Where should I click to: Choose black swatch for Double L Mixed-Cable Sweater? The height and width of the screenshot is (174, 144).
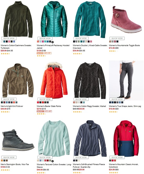tap(74, 42)
